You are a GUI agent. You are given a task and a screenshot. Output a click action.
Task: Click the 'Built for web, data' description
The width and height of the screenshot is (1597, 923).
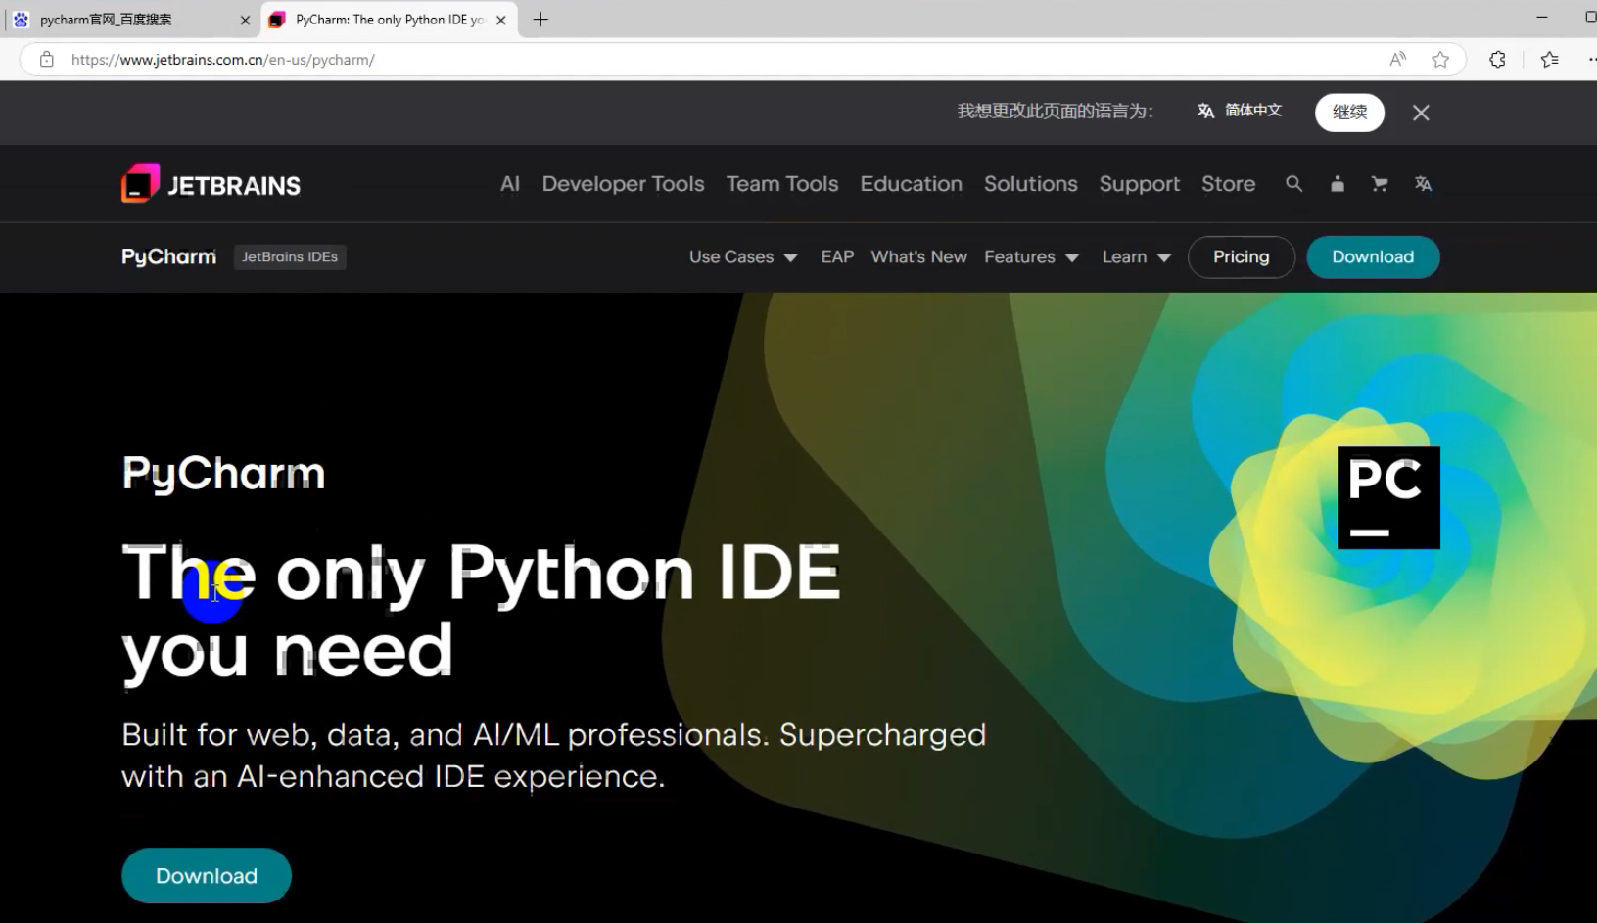coord(553,756)
